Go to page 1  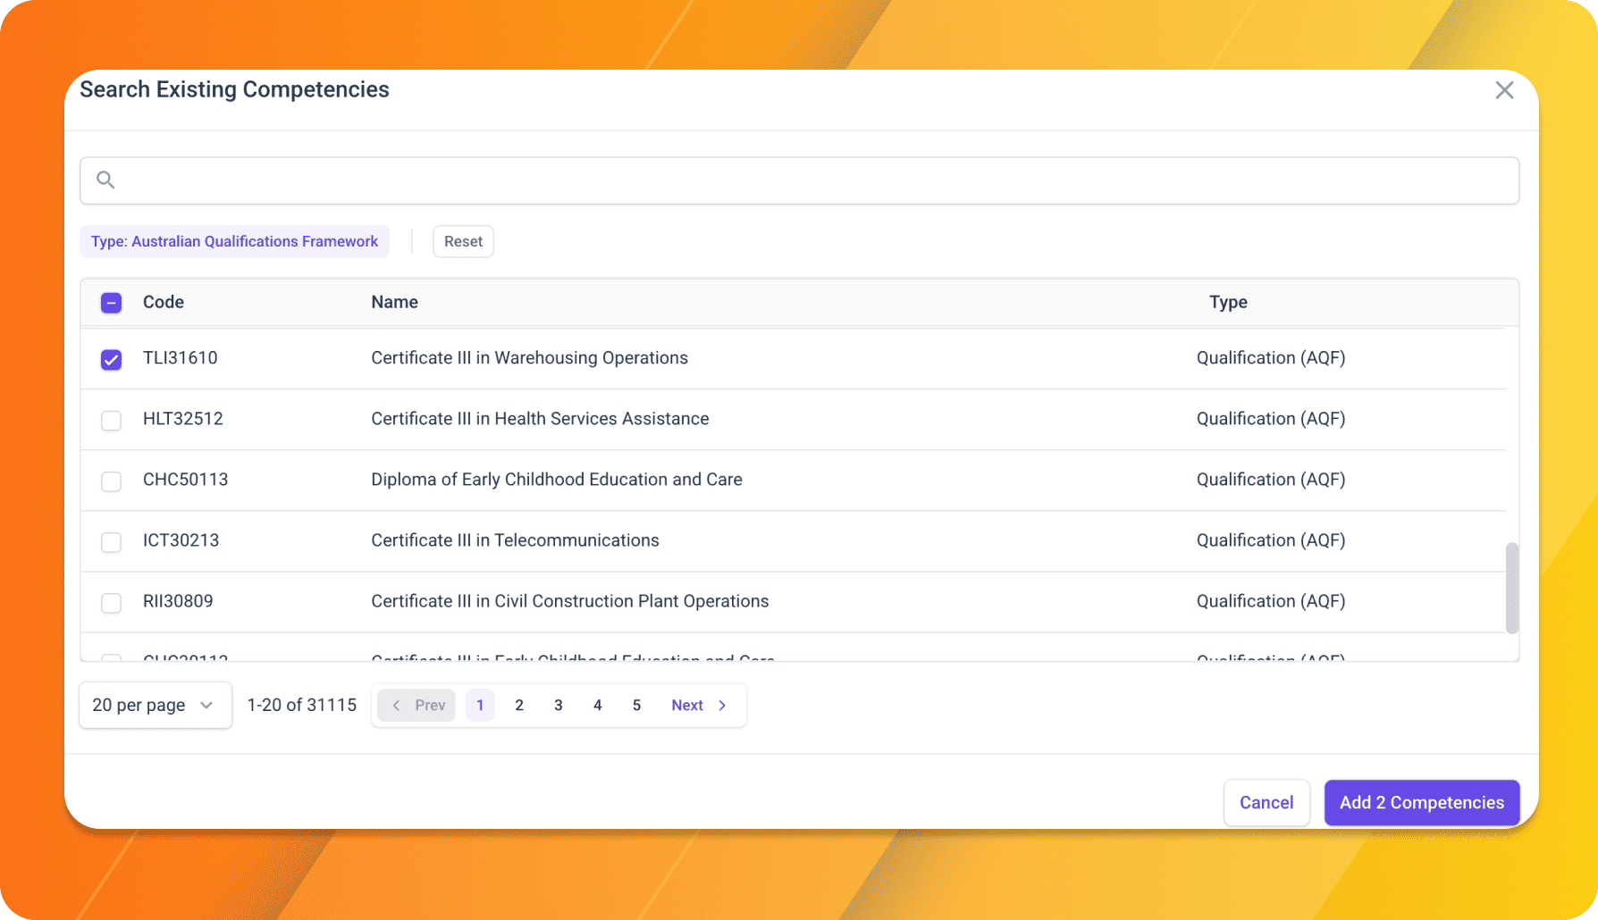click(x=480, y=705)
